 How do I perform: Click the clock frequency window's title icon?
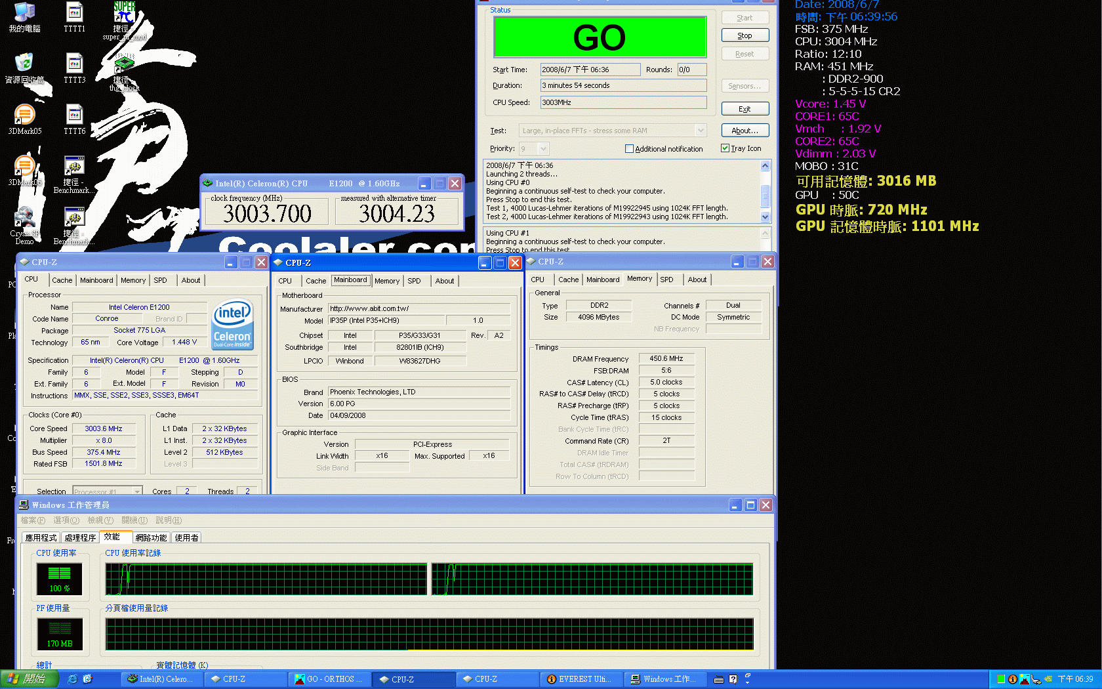(x=208, y=183)
